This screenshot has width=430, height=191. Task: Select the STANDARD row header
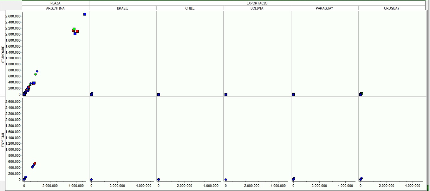point(3,54)
